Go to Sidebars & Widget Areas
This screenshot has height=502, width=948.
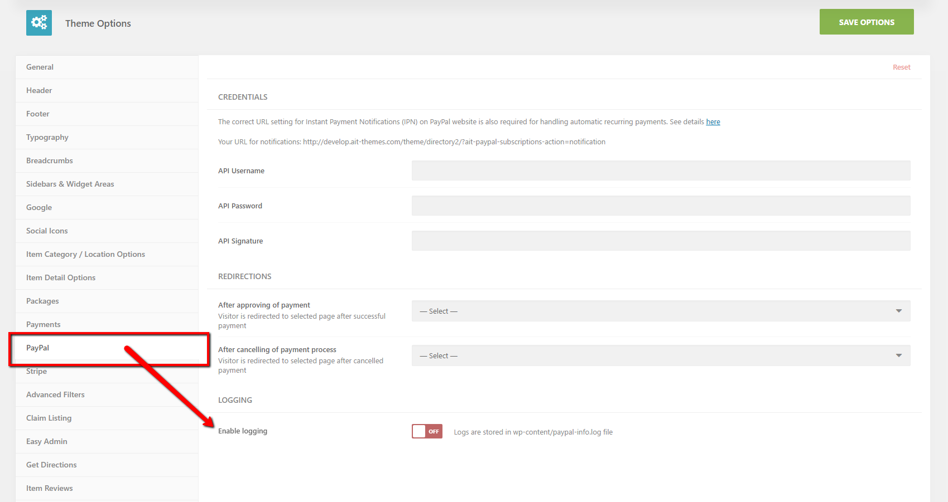click(107, 184)
